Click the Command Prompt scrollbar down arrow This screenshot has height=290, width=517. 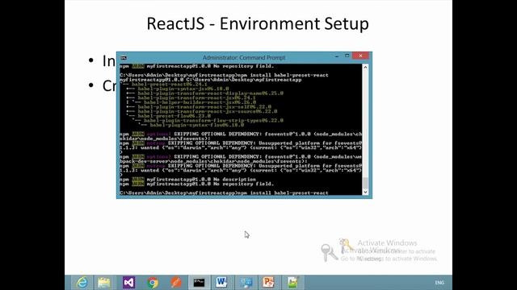[365, 192]
